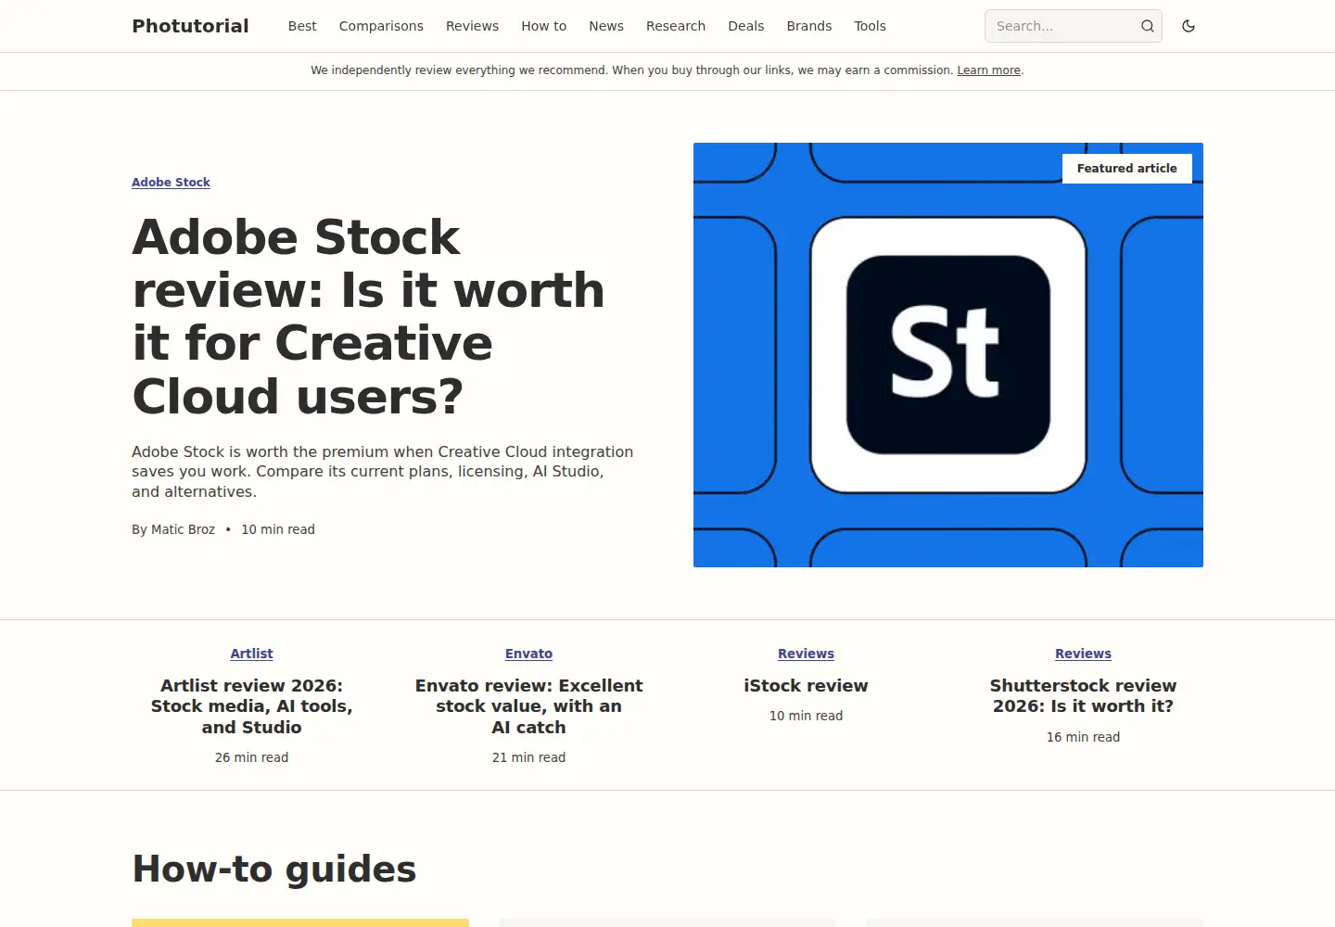Click the Reviews category above iStock review
1335x927 pixels.
(806, 654)
